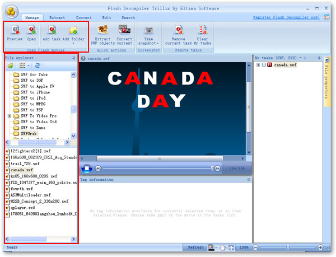Screen dimensions: 336x257
Task: Click the zoom in plus button
Action: click(320, 247)
